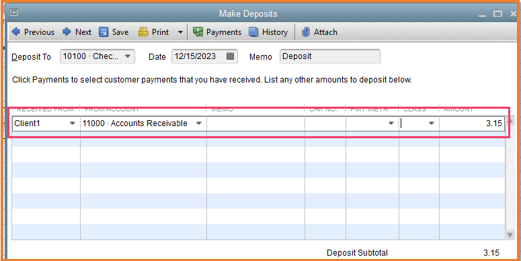This screenshot has width=521, height=261.
Task: Open the Payments icon in toolbar
Action: tap(198, 32)
